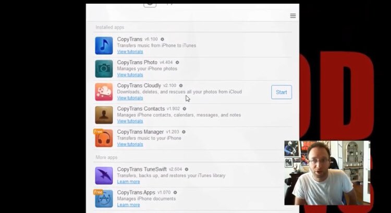View tutorials for CopyTrans Manager

click(x=130, y=144)
